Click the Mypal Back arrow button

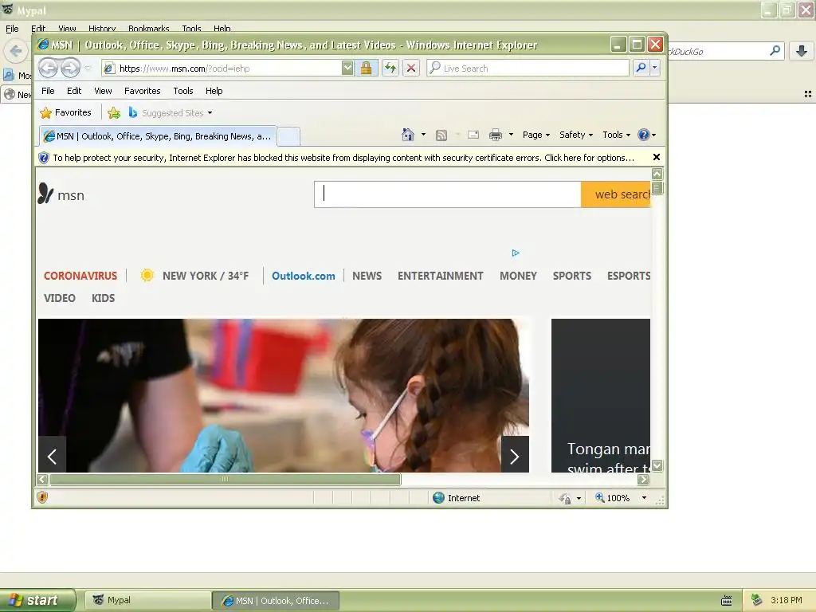[16, 51]
